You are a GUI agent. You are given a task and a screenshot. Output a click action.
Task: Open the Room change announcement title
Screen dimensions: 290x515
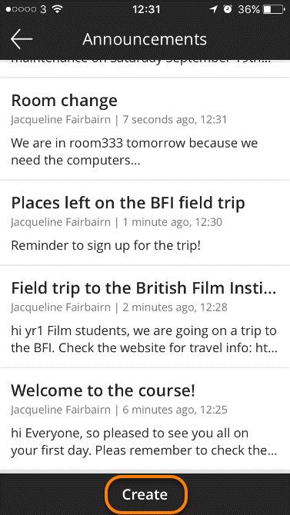coord(64,101)
